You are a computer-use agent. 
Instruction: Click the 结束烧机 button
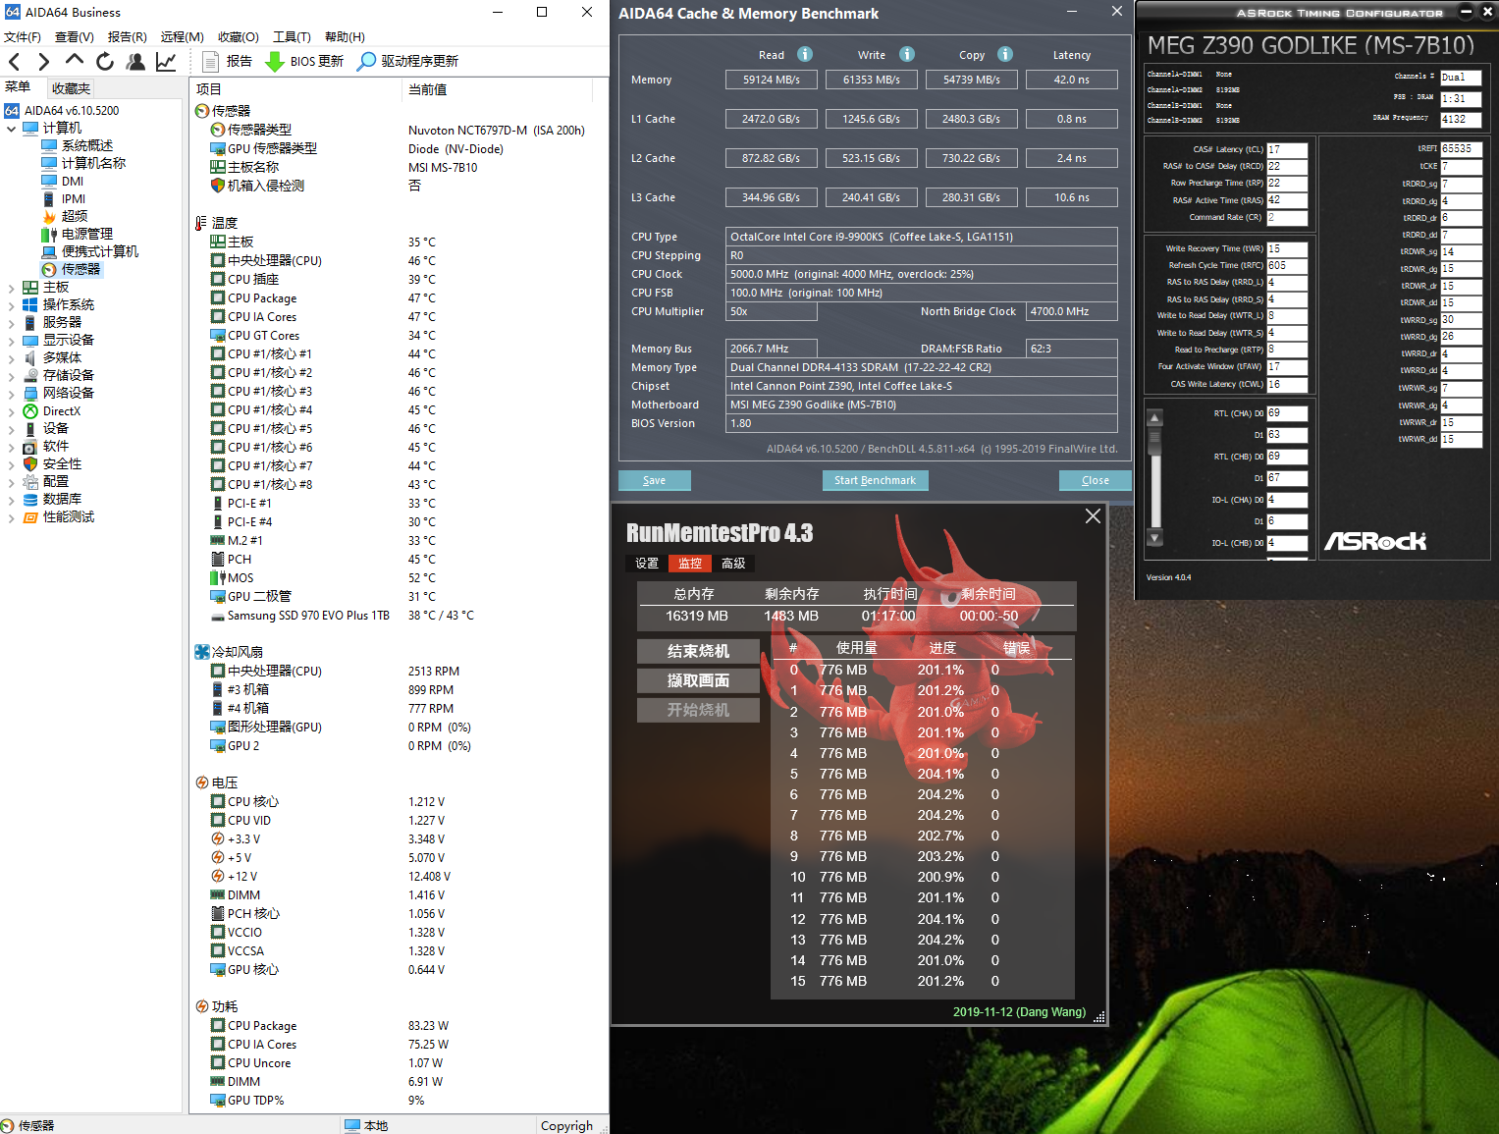pos(698,651)
